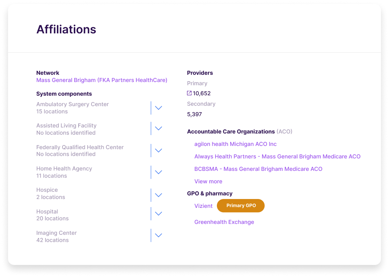Open the Greenhealth Exchange link

click(x=224, y=222)
